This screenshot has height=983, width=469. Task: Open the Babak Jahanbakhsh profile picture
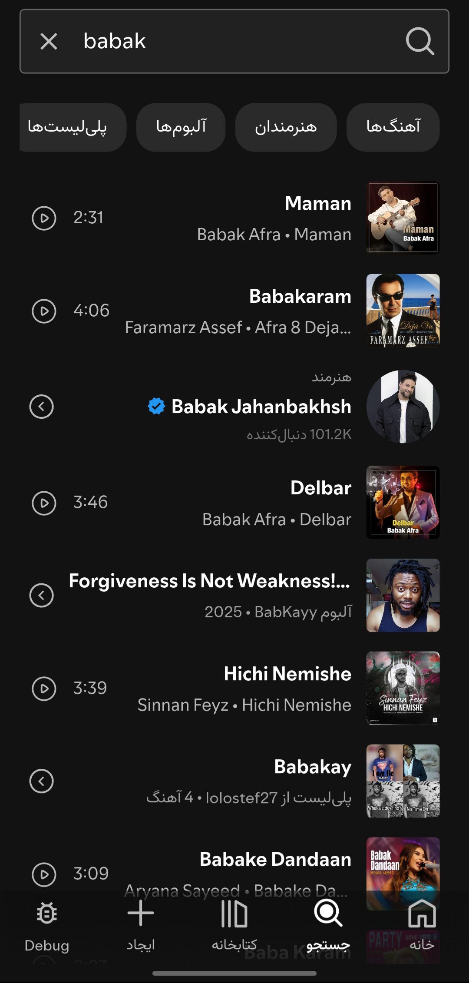[x=403, y=407]
